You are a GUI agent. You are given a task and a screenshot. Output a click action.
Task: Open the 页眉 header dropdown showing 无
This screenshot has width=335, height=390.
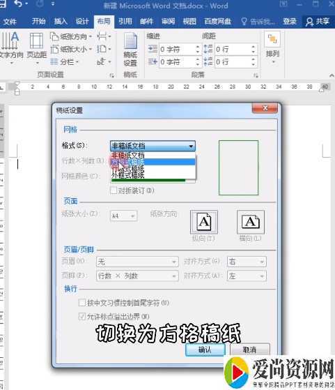[137, 262]
